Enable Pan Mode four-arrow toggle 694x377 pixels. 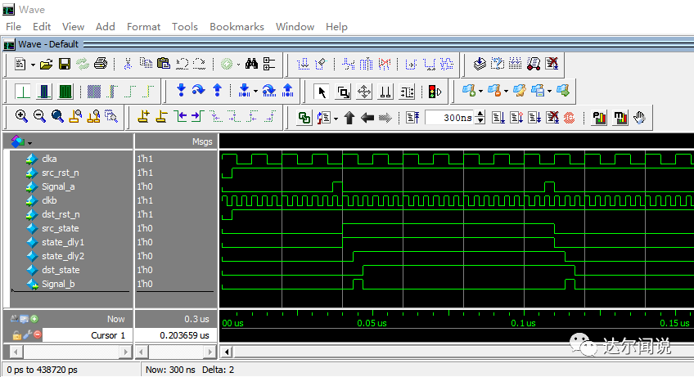click(x=364, y=92)
